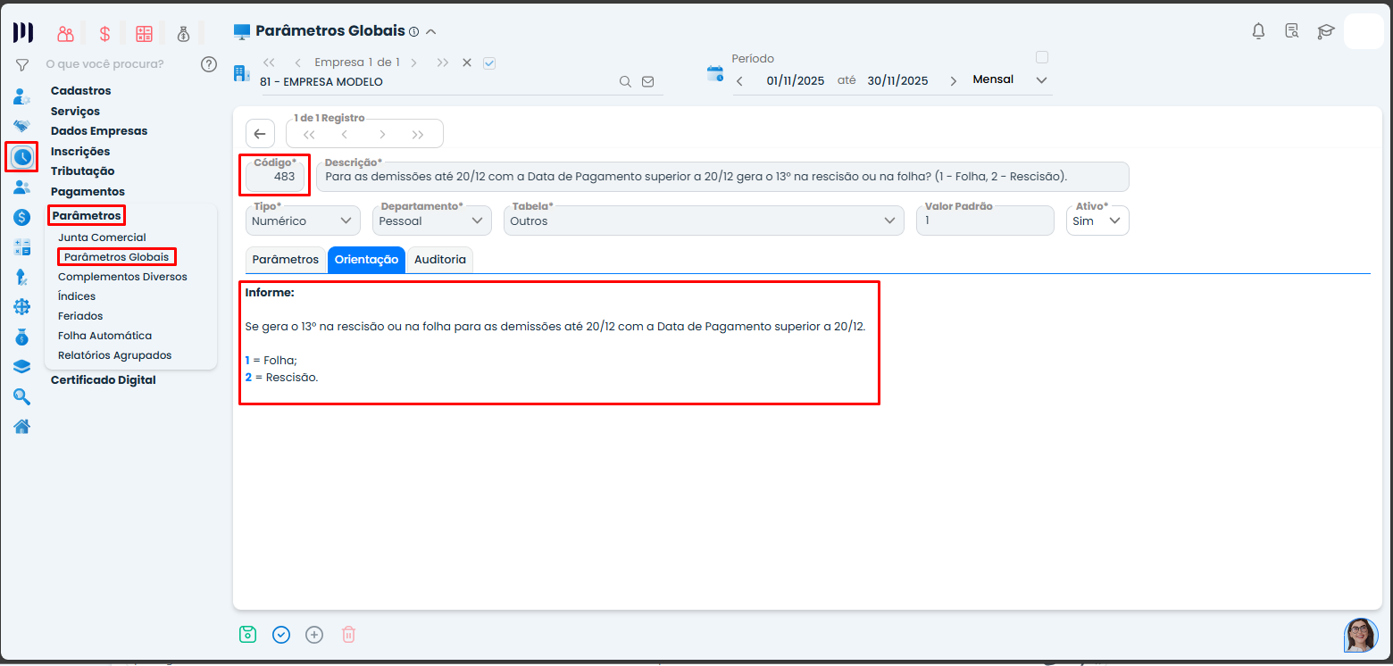The height and width of the screenshot is (666, 1393).
Task: Open the red calculator grid module
Action: pos(145,34)
